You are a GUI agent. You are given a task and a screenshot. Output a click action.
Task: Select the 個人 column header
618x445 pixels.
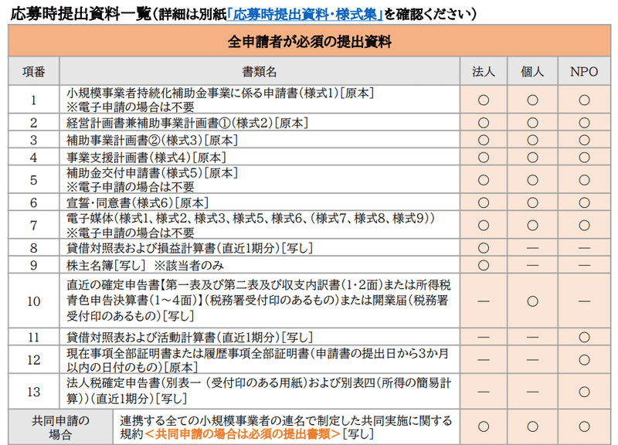pyautogui.click(x=532, y=71)
